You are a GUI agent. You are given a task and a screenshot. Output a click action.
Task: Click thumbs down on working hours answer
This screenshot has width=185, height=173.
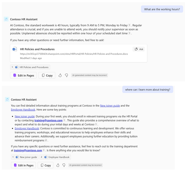66,75
